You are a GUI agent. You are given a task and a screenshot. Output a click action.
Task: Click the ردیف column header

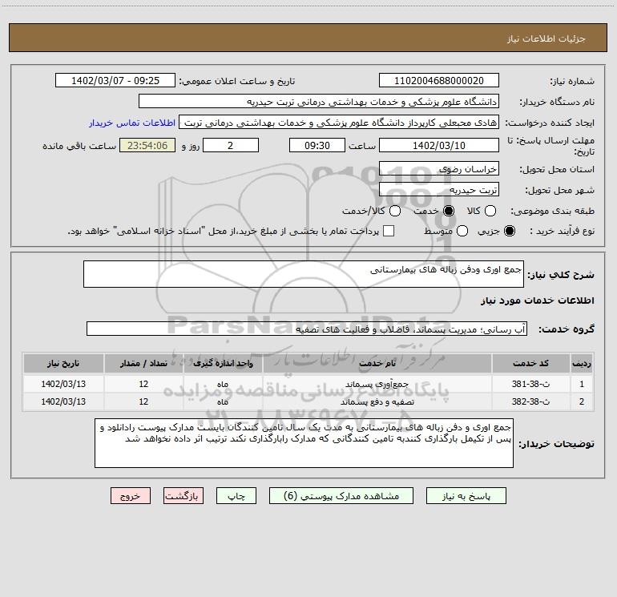[582, 363]
